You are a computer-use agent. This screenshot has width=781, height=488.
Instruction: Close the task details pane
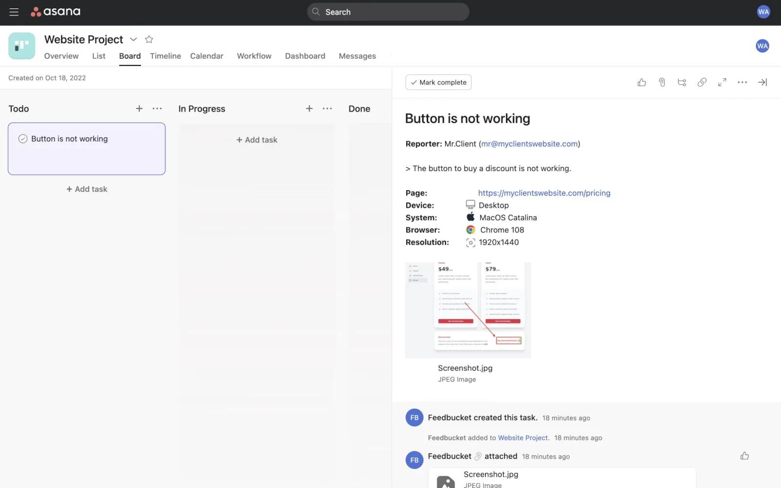coord(762,82)
